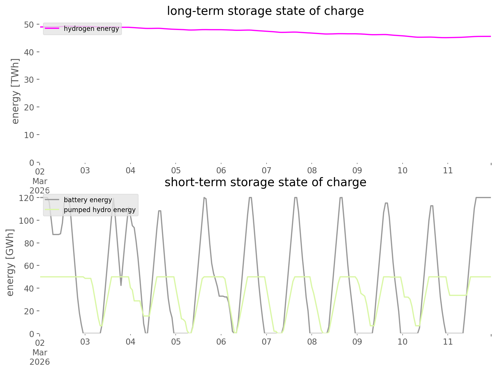Click the 08 date tick on the short-term chart
This screenshot has height=372, width=497.
[312, 342]
